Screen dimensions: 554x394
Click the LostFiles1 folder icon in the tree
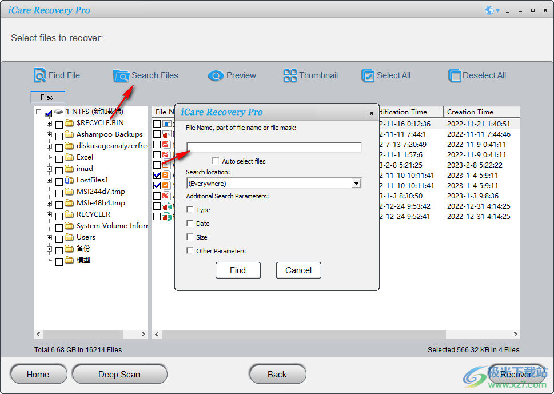(x=69, y=180)
